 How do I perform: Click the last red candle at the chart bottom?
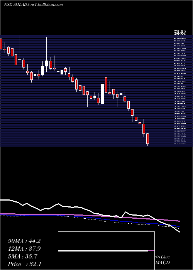point(147,138)
